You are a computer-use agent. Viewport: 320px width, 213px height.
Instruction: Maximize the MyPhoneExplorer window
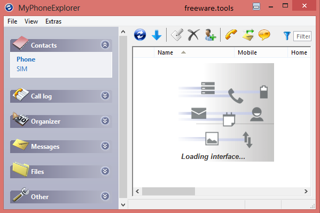pyautogui.click(x=285, y=6)
